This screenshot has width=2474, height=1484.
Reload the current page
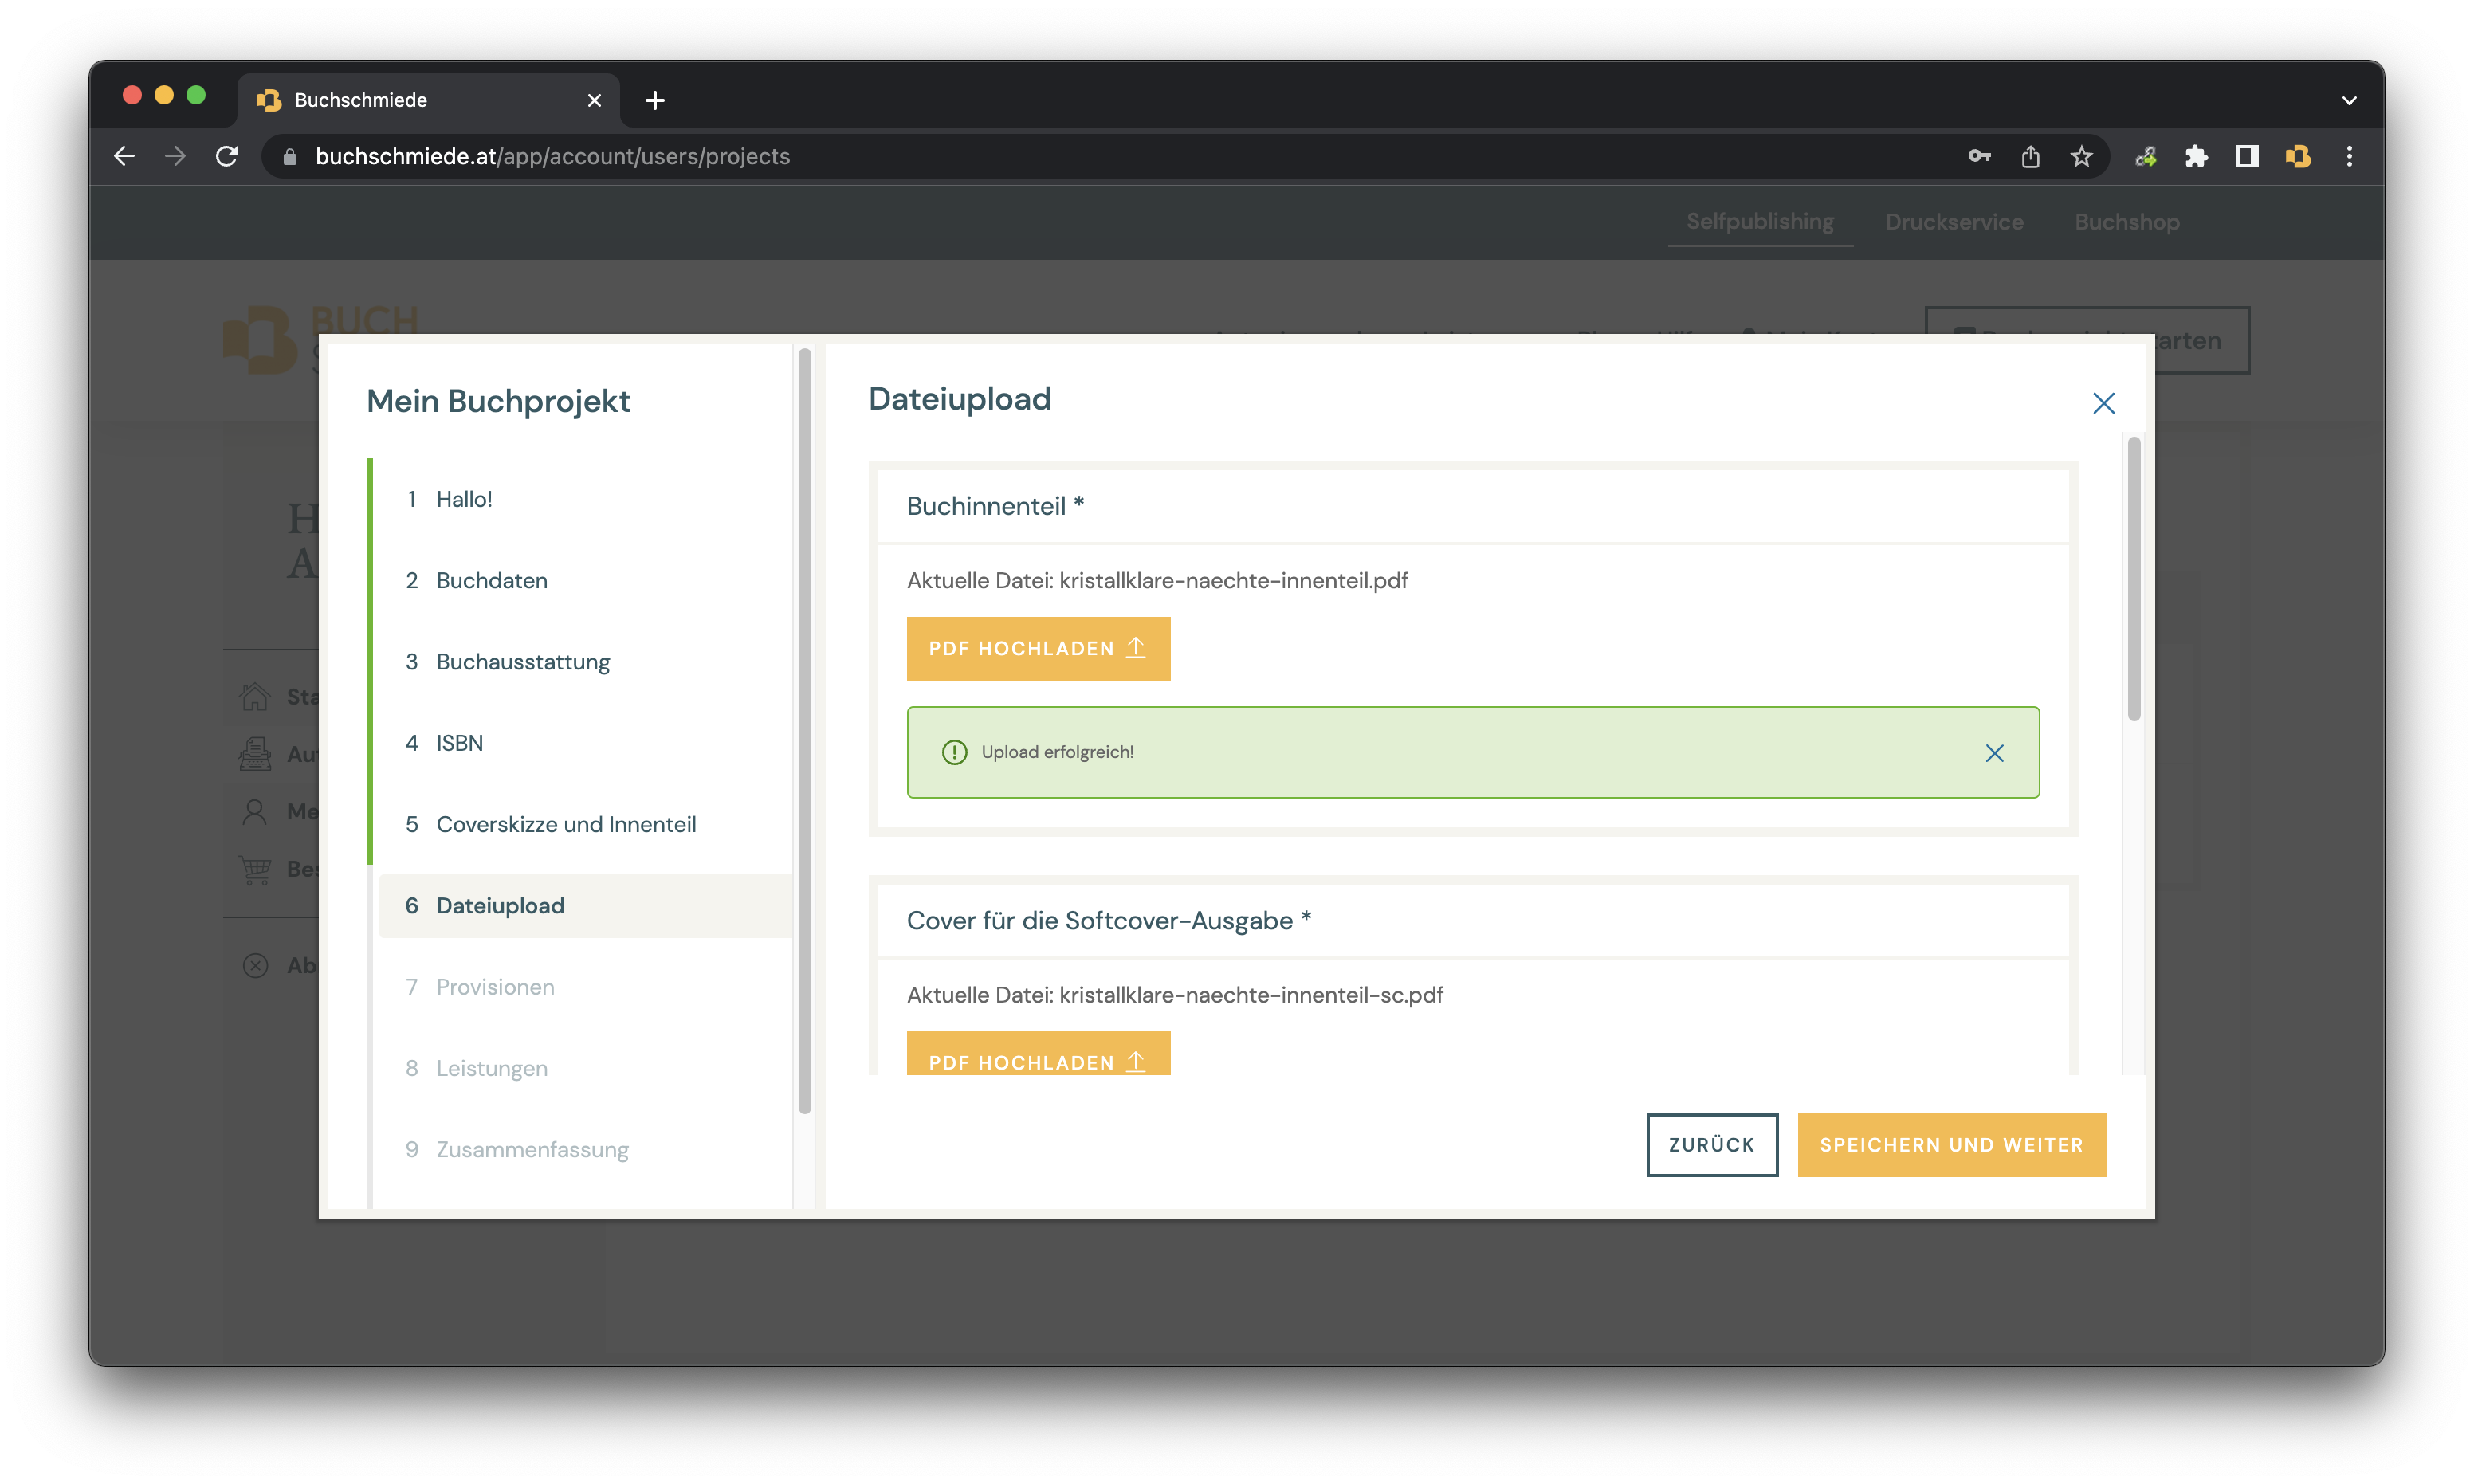(227, 156)
